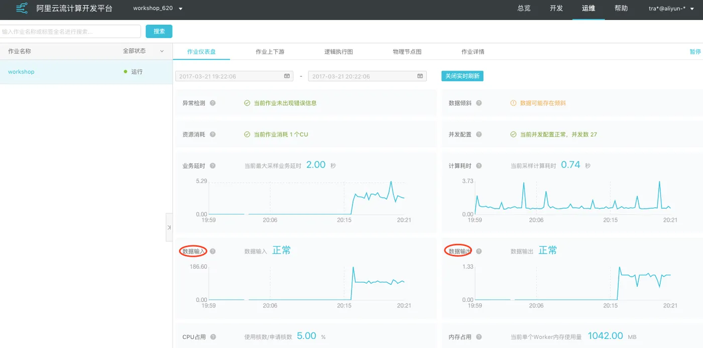Switch to the 逻辑执行图 tab
The width and height of the screenshot is (703, 348).
point(339,52)
